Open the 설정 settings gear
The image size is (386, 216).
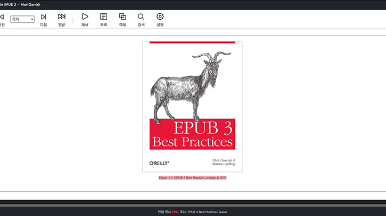pos(160,20)
